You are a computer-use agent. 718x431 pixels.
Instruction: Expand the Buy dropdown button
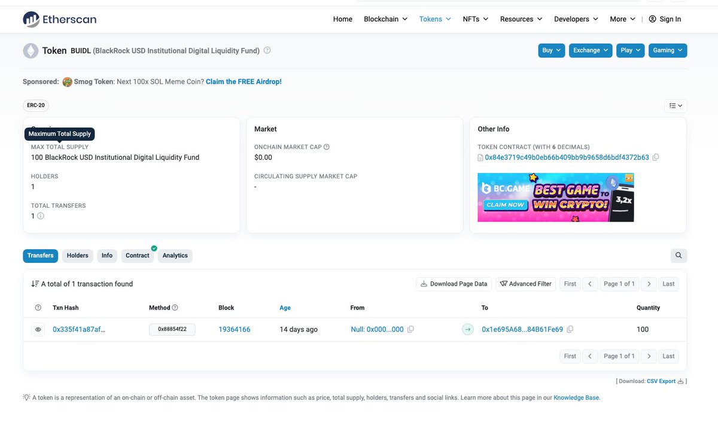[551, 51]
